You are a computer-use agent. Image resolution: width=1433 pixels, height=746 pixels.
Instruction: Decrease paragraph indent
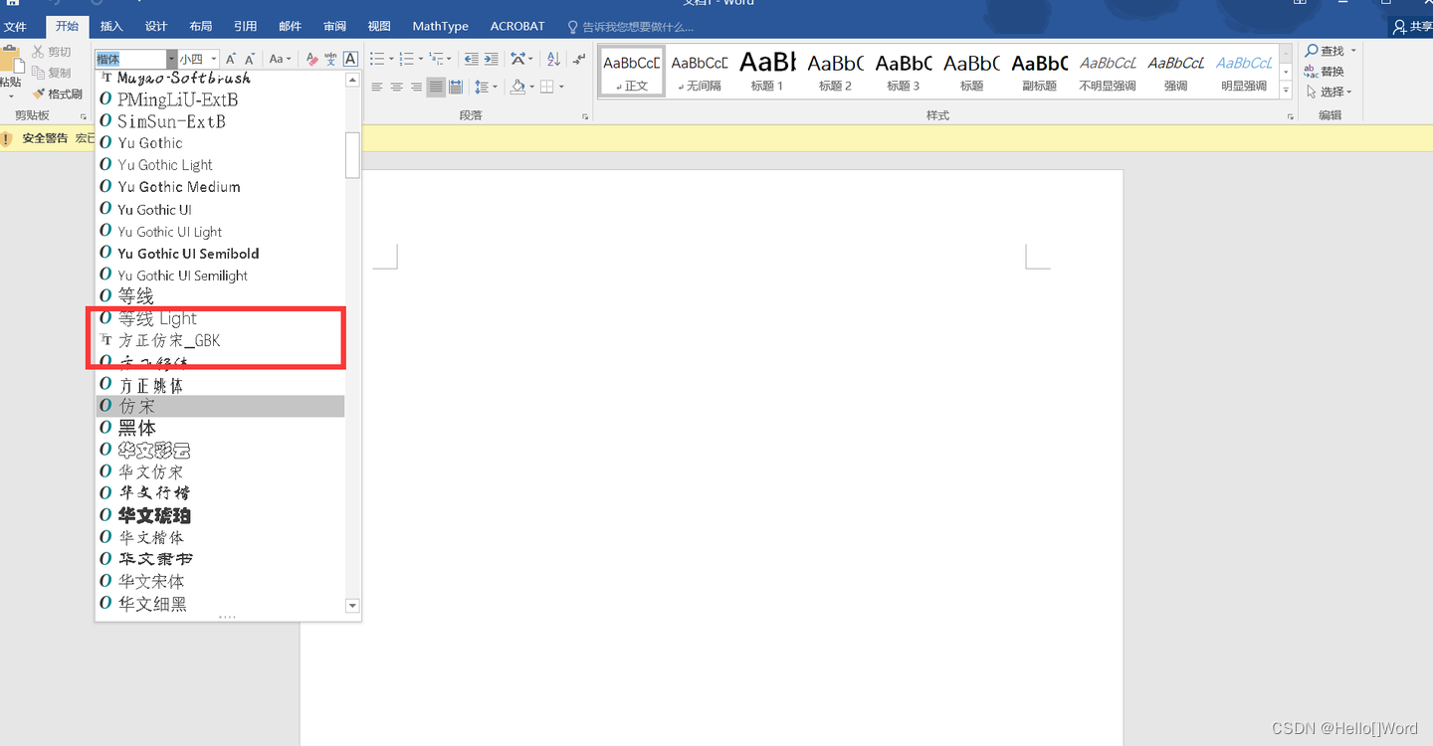[x=471, y=60]
